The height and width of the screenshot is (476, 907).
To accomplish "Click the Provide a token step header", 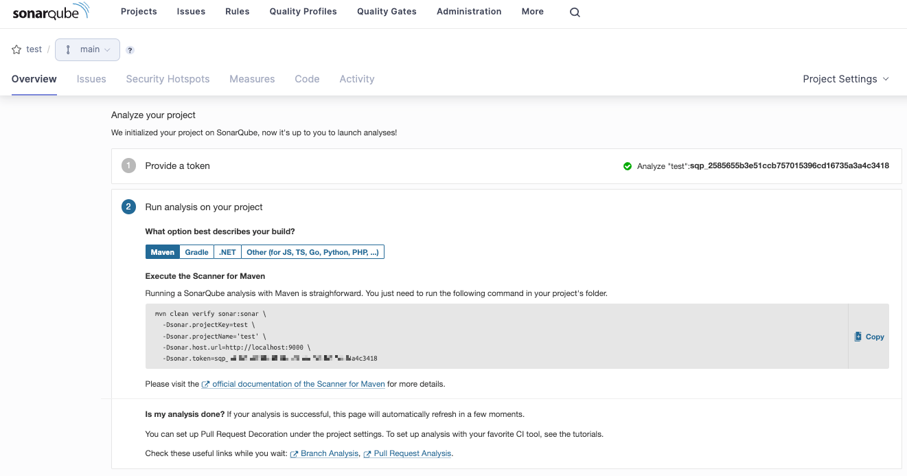I will pos(177,166).
